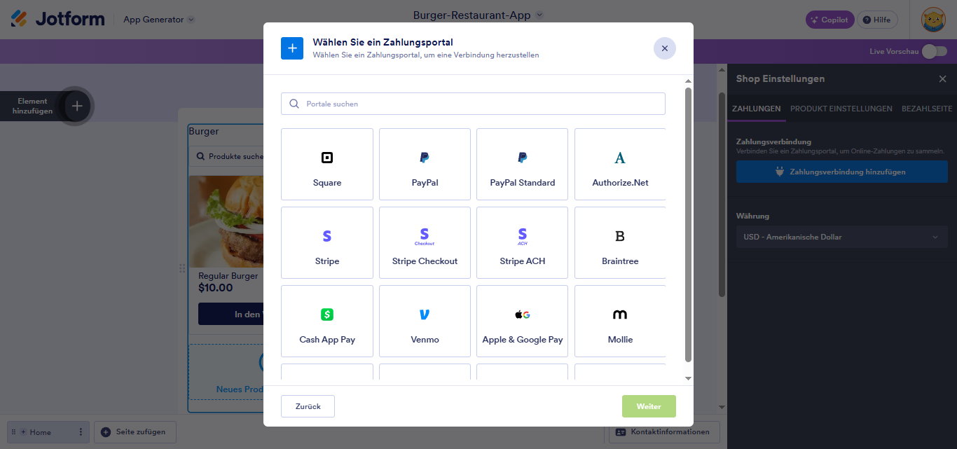This screenshot has height=449, width=957.
Task: Open Home page options three dots
Action: click(x=81, y=432)
